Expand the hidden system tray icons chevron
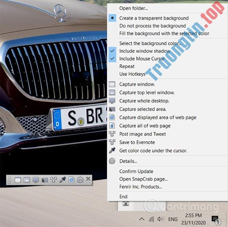Image resolution: width=228 pixels, height=227 pixels. pos(142,219)
